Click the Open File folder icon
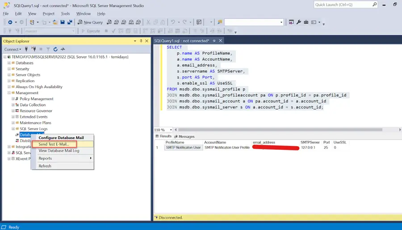The height and width of the screenshot is (230, 402). pos(55,22)
